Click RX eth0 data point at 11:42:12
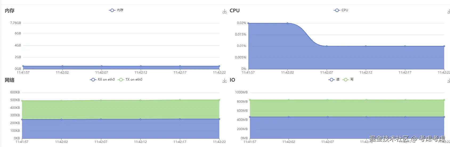This screenshot has height=147, width=450. (140, 119)
